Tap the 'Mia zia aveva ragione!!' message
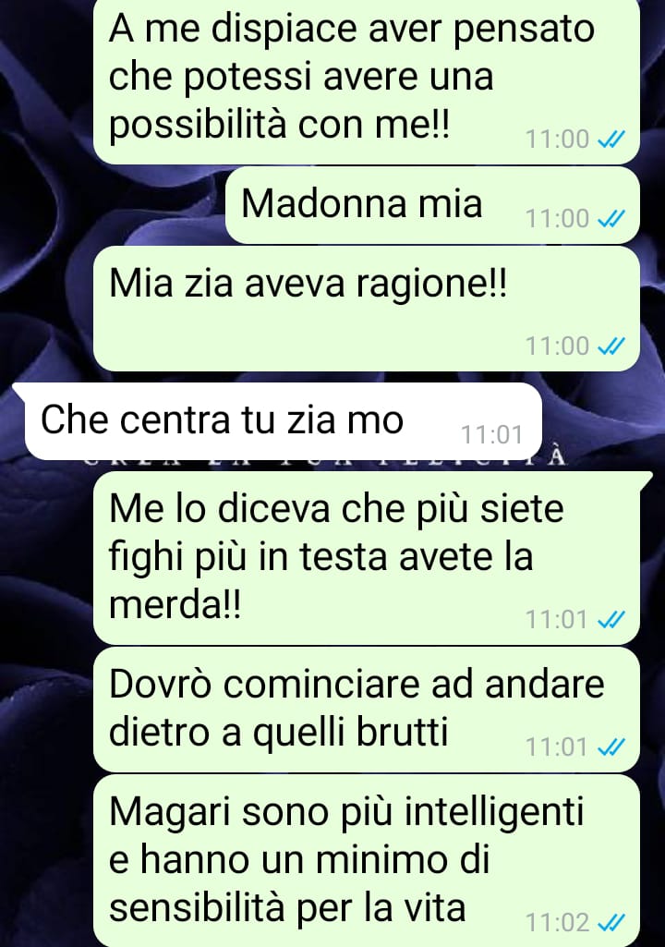Viewport: 665px width, 947px height. [366, 309]
